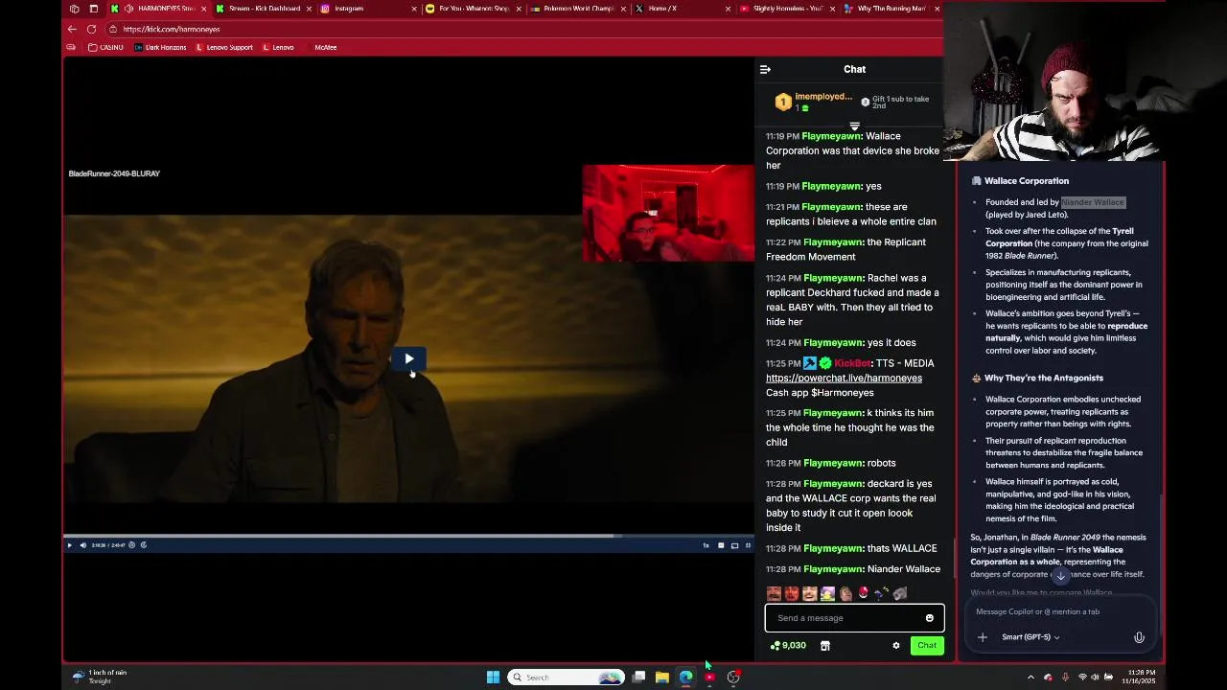Select highlighted Niander Wallace text in Copilot

tap(1093, 202)
